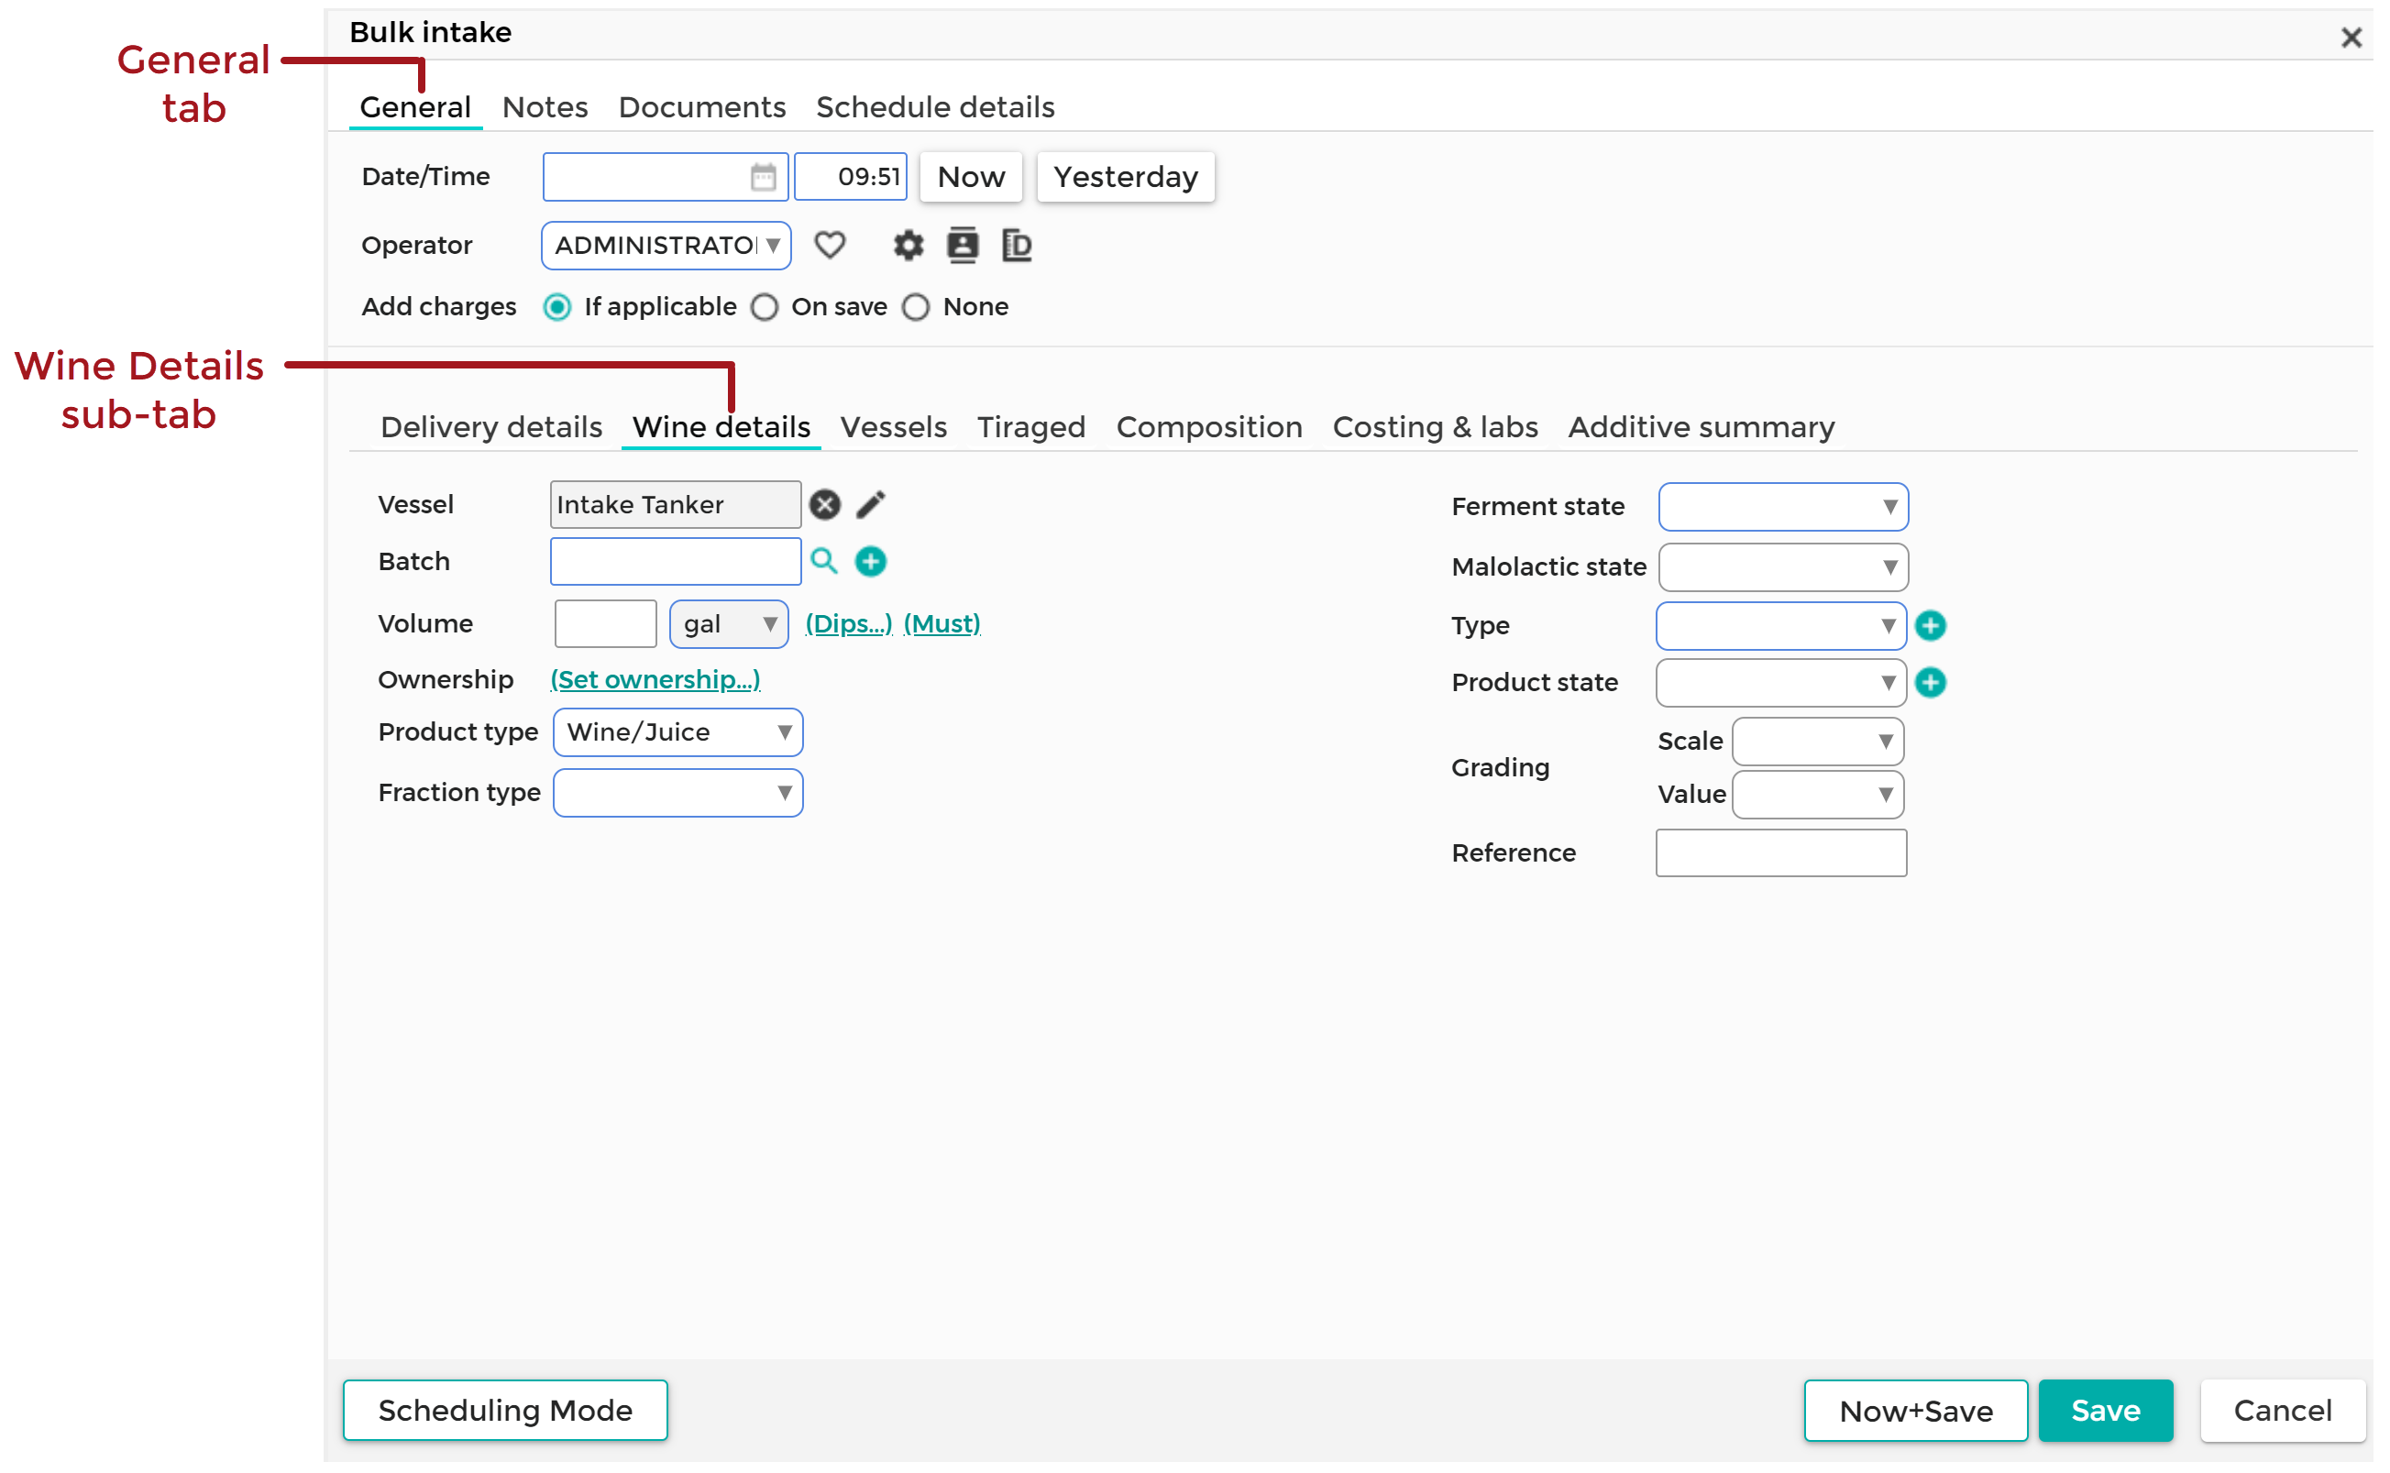Viewport: 2390px width, 1473px height.
Task: Open the Type dropdown
Action: (x=1781, y=625)
